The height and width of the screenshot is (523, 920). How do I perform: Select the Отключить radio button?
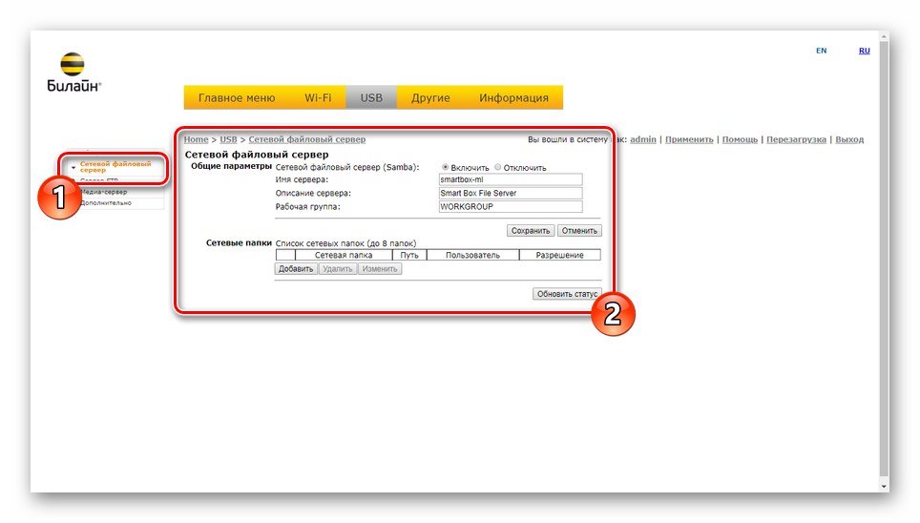click(497, 167)
